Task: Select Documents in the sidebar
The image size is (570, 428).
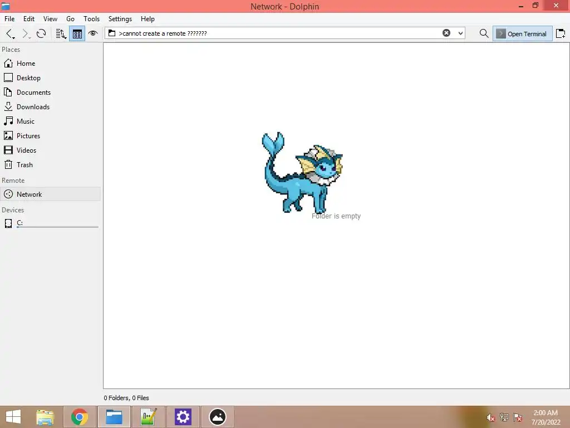Action: tap(51, 93)
